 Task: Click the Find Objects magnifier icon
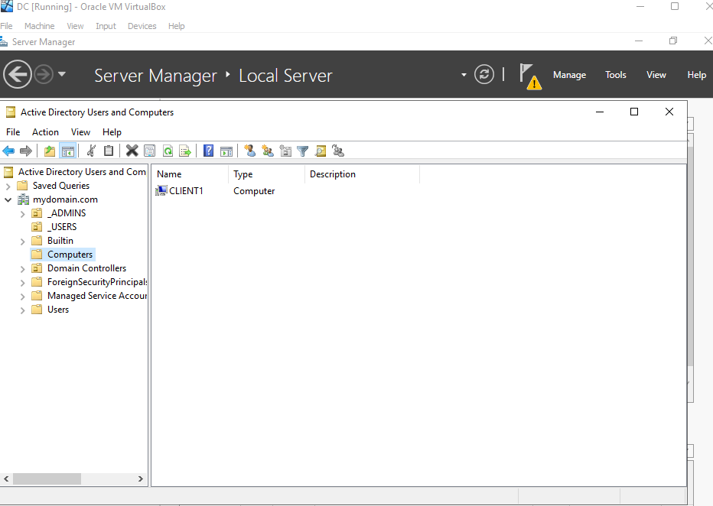(321, 151)
